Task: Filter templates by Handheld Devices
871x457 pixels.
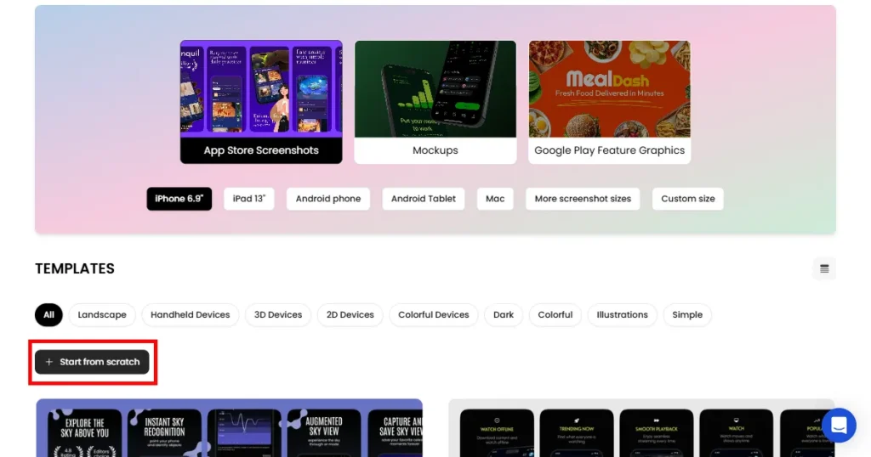Action: click(x=190, y=315)
